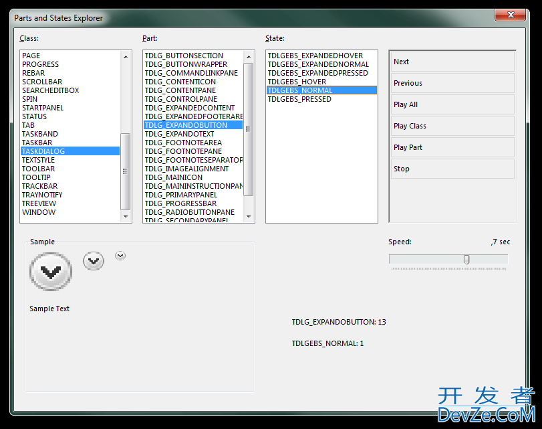542x429 pixels.
Task: Select TOOLBAR class
Action: click(x=71, y=169)
